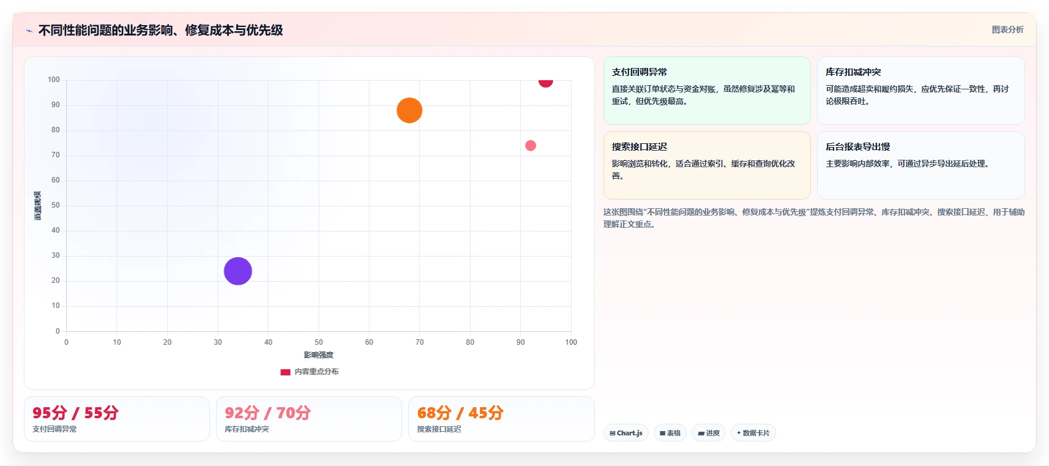Click the 影响强度 x-axis title
Screen dimensions: 1049x466
pos(319,355)
